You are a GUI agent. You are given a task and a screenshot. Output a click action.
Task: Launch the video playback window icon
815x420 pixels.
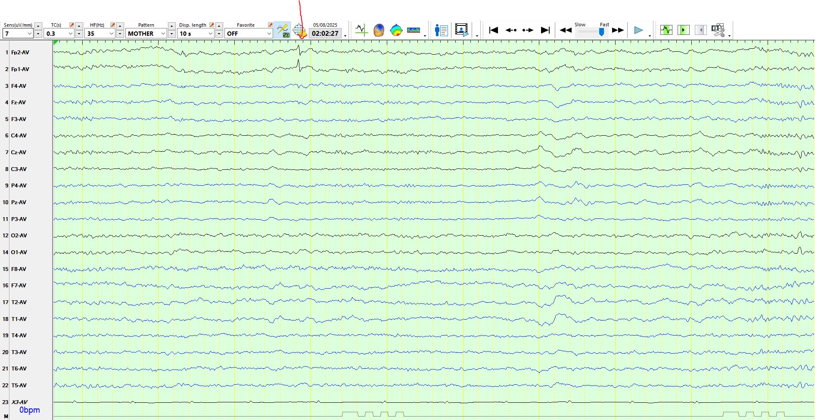461,30
